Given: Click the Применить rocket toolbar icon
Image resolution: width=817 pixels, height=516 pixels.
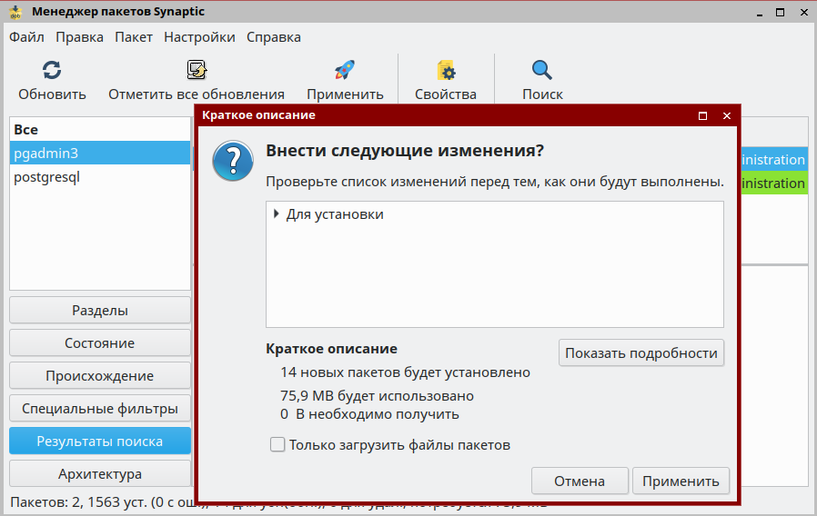Looking at the screenshot, I should (345, 70).
